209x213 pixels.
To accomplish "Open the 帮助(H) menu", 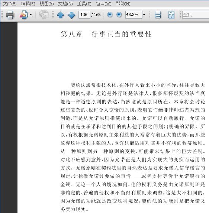I will [123, 4].
